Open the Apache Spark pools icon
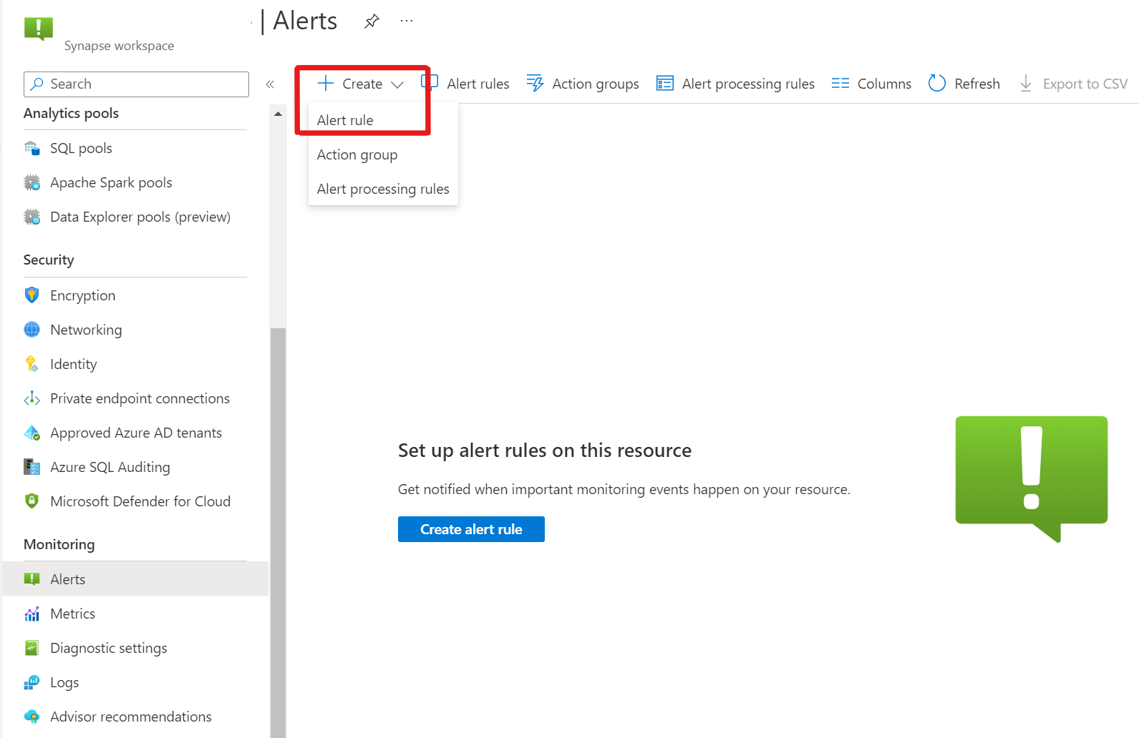This screenshot has width=1139, height=738. click(x=32, y=182)
